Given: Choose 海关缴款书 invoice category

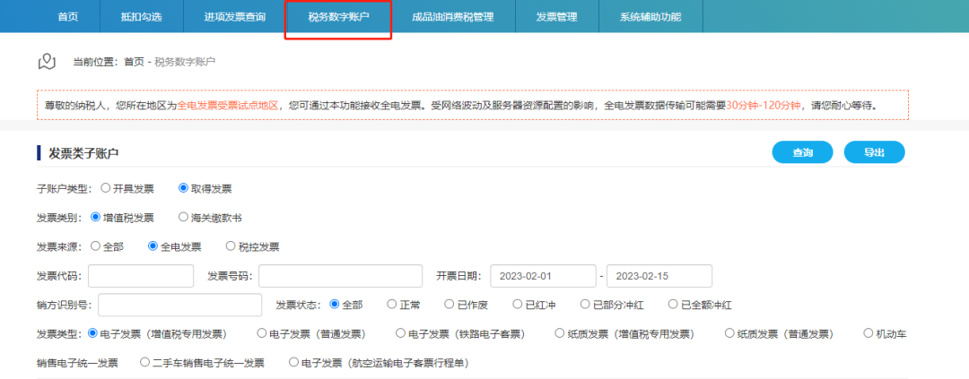Looking at the screenshot, I should tap(184, 218).
